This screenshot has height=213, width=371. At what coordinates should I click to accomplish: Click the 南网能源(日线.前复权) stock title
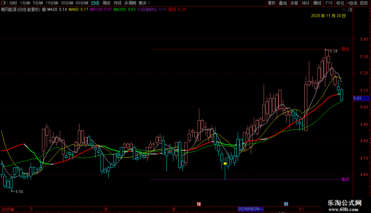click(21, 10)
